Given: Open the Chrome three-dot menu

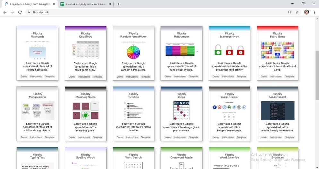Looking at the screenshot, I should click(314, 12).
